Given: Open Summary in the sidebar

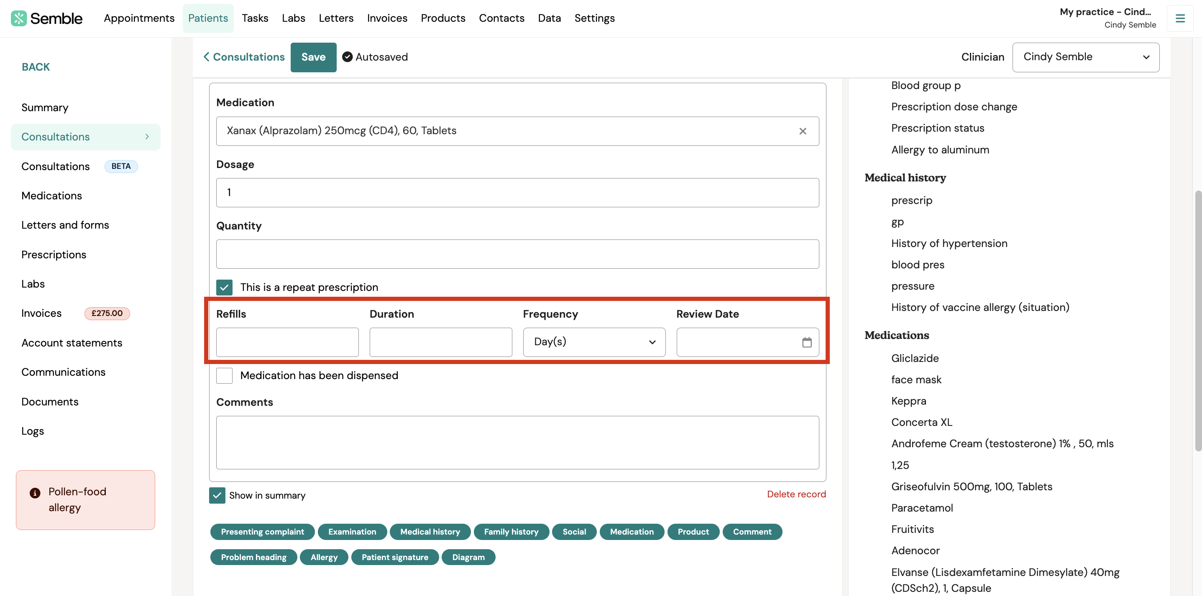Looking at the screenshot, I should (x=45, y=107).
